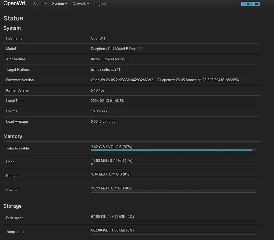Select the kernel version '5.15.137'
The width and height of the screenshot is (274, 240).
pos(98,91)
